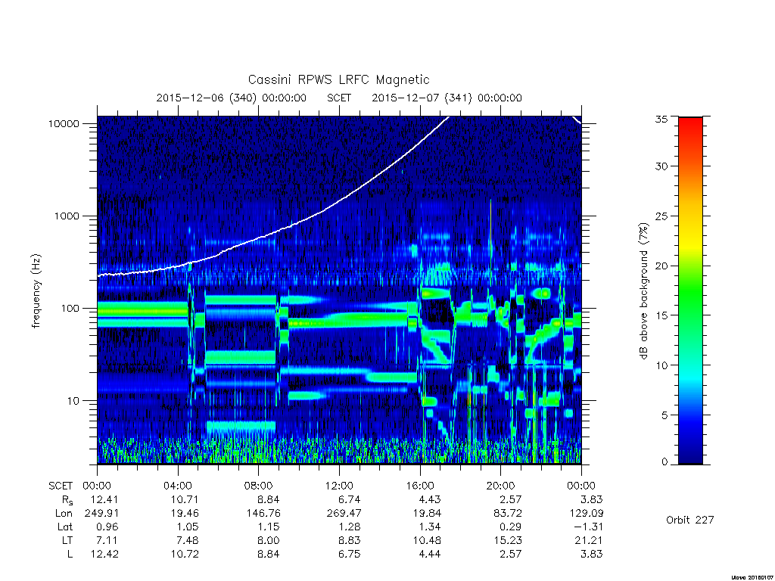Click the 'frequency (Hz)' axis label
Screen dimensions: 775x581
[36, 291]
